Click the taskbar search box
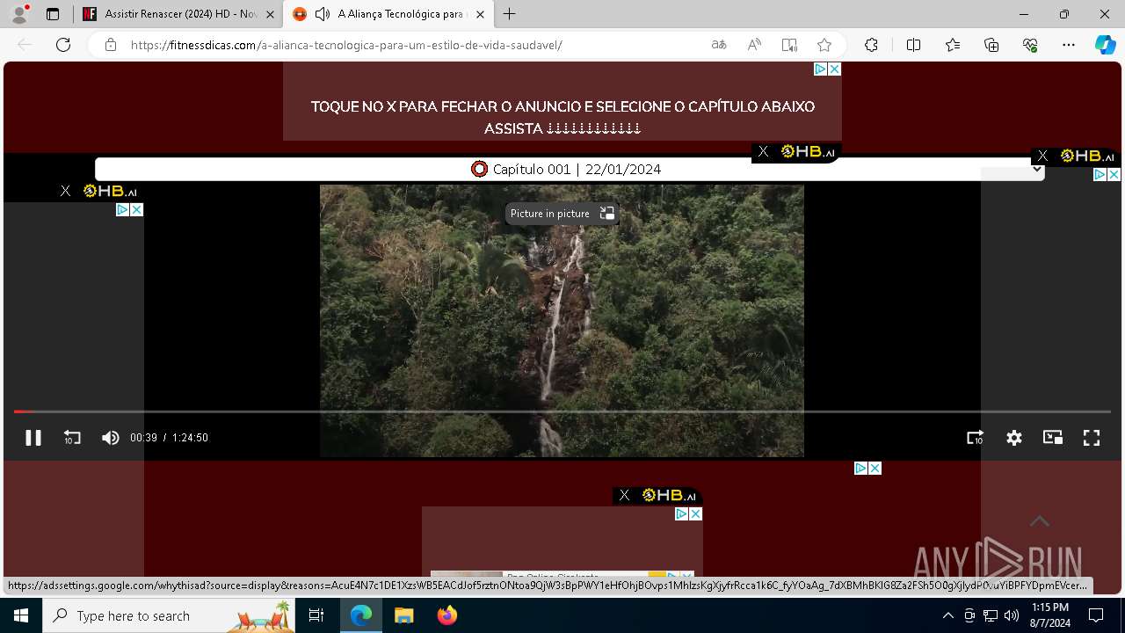 tap(170, 615)
